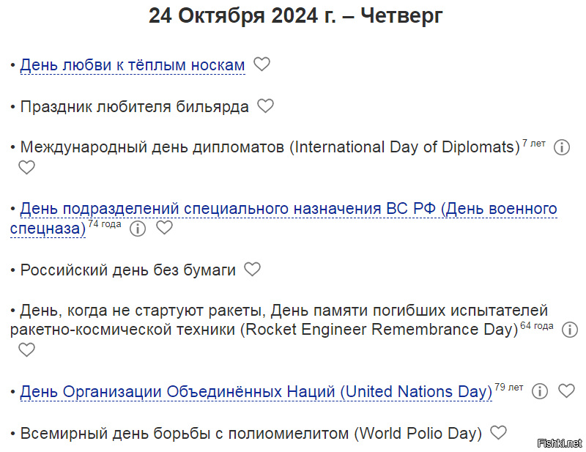Click the 24 Октября 2024 heading
The width and height of the screenshot is (586, 452).
[295, 16]
